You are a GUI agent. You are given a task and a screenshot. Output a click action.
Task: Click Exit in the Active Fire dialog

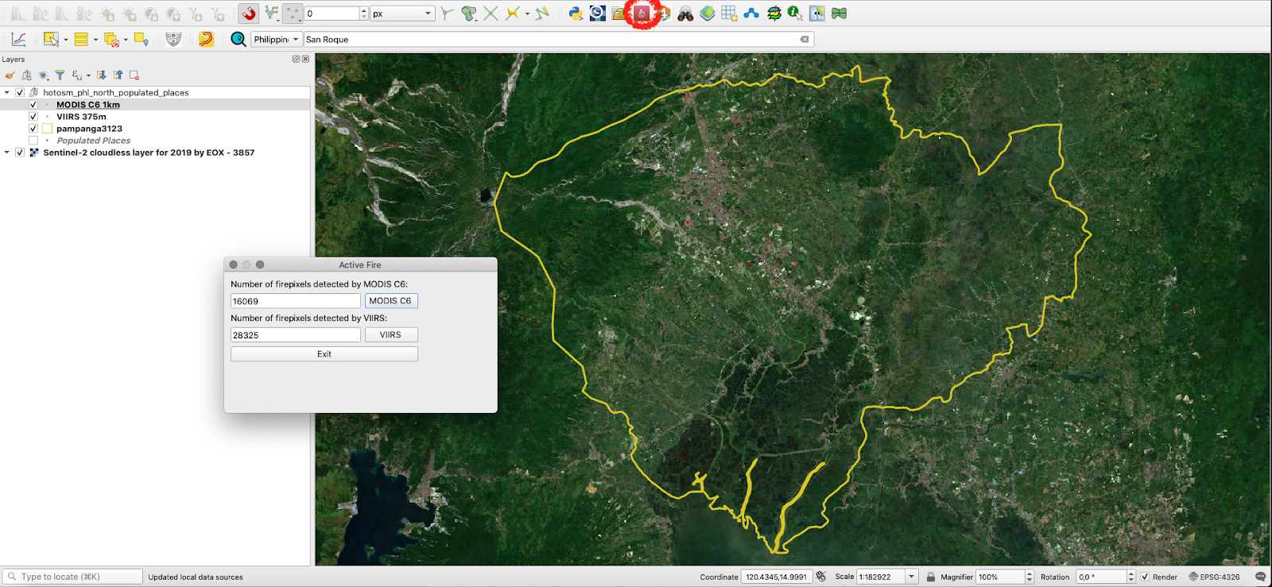click(x=324, y=354)
